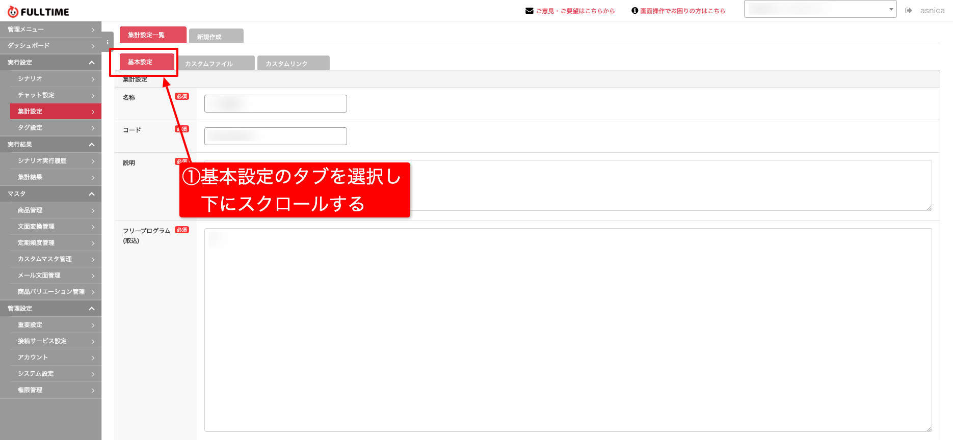Open the 文面変換管理 sidebar item
This screenshot has width=953, height=440.
coord(56,226)
